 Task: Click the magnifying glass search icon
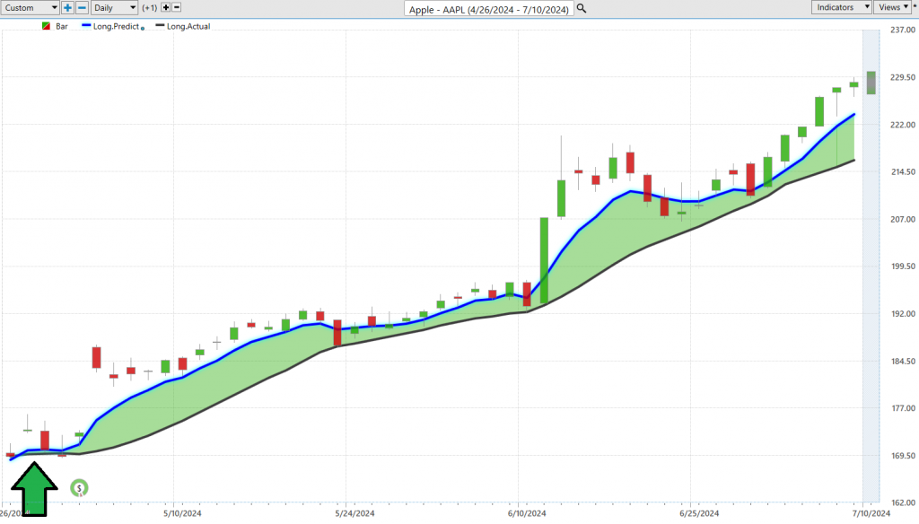coord(582,8)
